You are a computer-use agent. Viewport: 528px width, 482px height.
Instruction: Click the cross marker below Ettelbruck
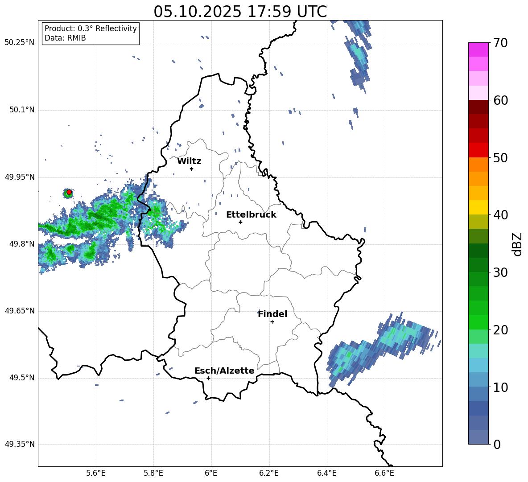point(240,222)
